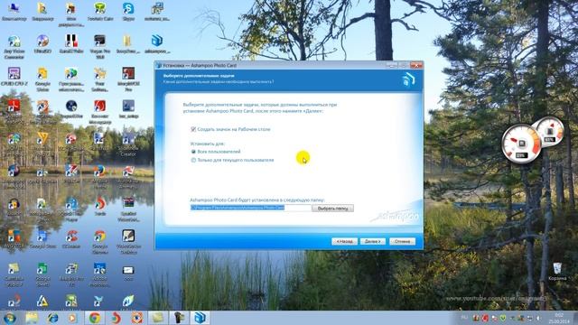This screenshot has width=578, height=325.
Task: Open the EasyBCD desktop icon
Action: pos(70,109)
